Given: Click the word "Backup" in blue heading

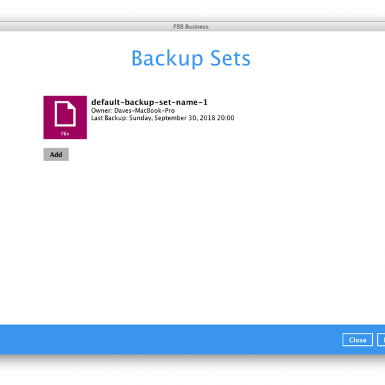Looking at the screenshot, I should (x=167, y=58).
